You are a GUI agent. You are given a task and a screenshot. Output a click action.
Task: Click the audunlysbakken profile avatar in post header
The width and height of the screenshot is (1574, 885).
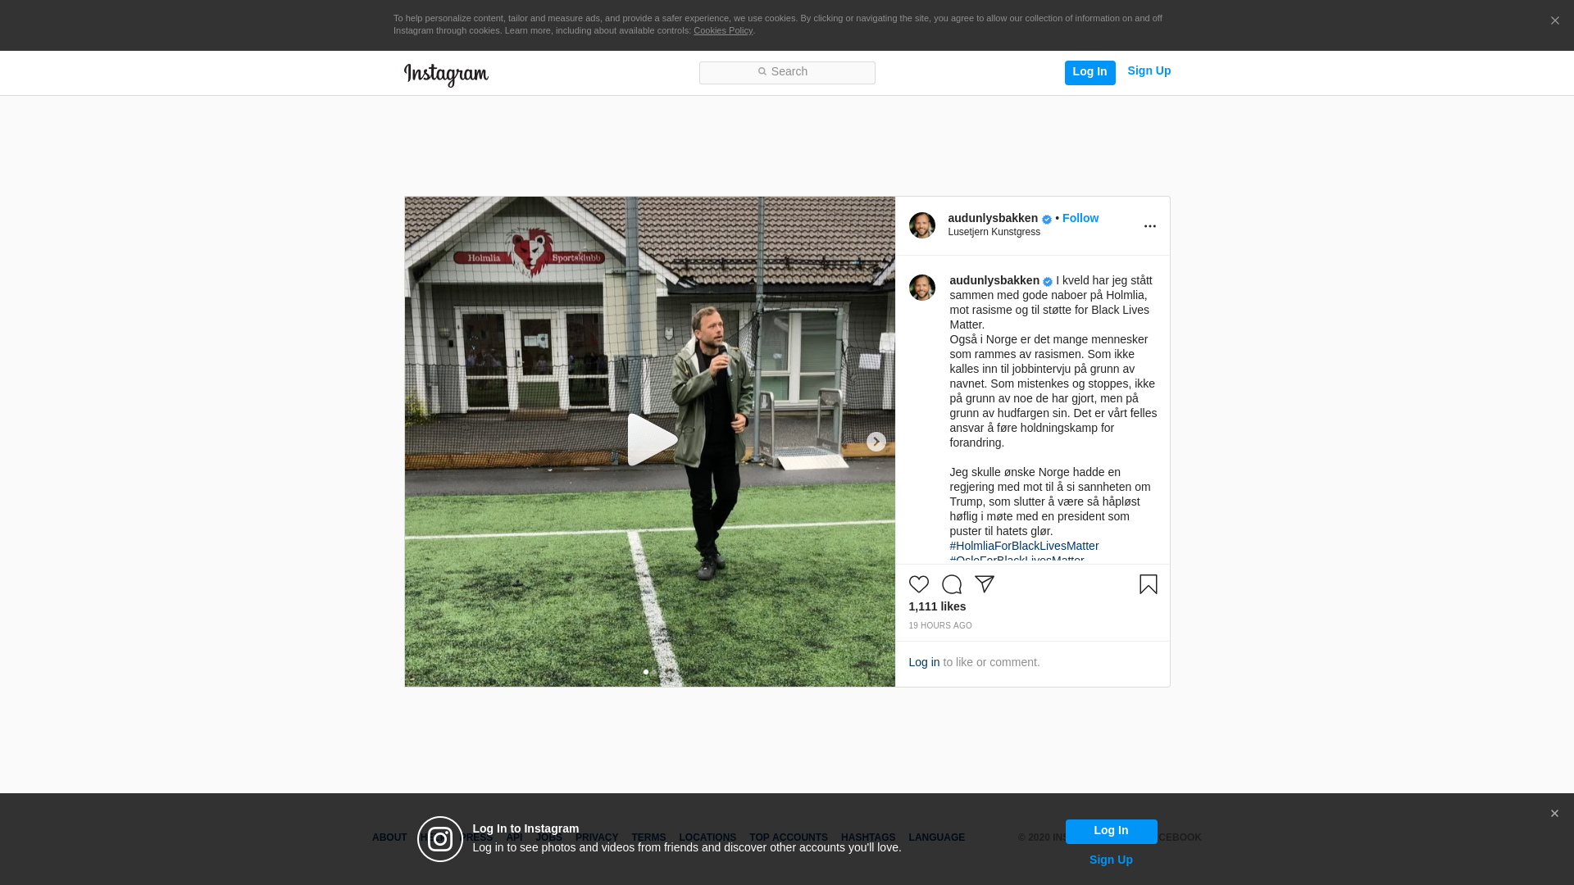[x=921, y=225]
